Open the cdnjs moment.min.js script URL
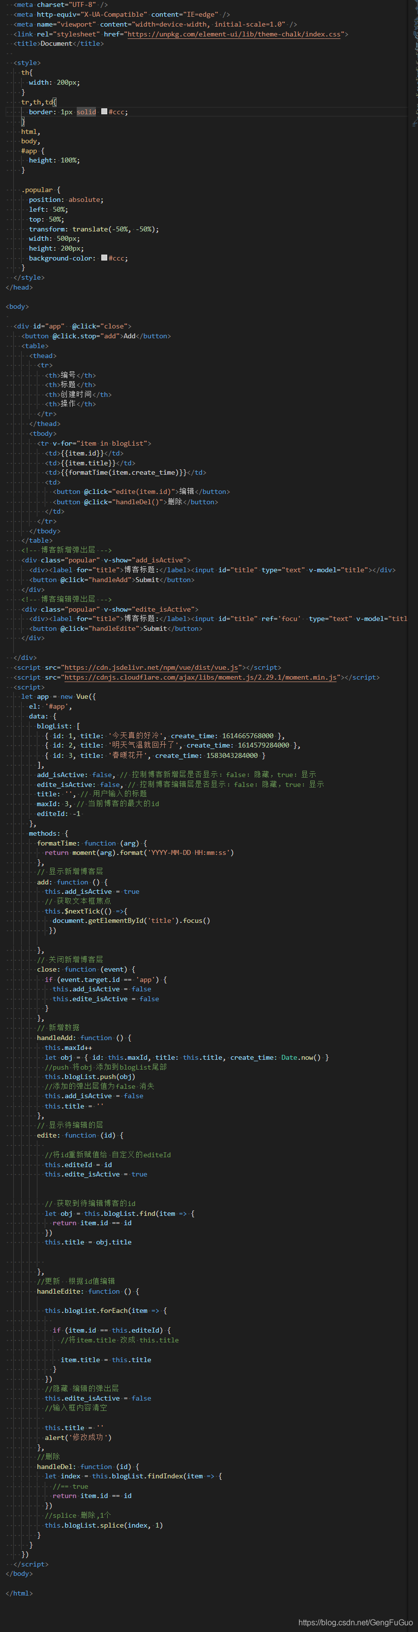 [x=201, y=677]
